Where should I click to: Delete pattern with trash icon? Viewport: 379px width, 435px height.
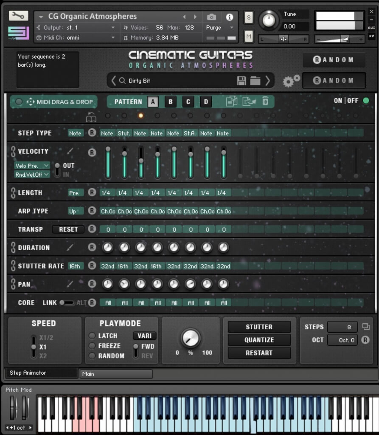pos(265,101)
